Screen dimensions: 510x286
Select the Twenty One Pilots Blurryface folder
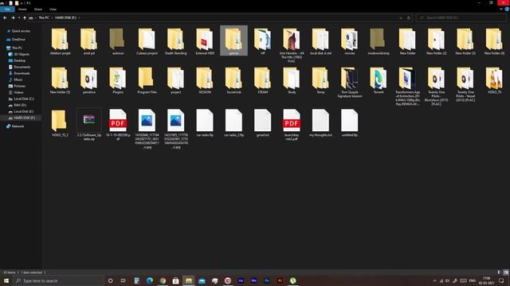pos(437,87)
